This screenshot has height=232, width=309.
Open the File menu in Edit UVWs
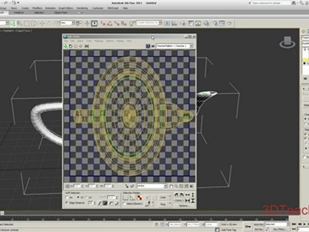(x=66, y=41)
